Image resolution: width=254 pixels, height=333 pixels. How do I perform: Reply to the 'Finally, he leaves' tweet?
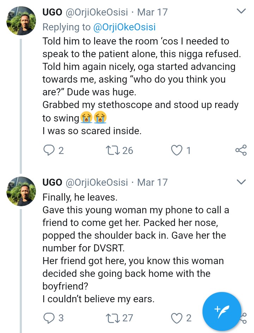pos(48,318)
